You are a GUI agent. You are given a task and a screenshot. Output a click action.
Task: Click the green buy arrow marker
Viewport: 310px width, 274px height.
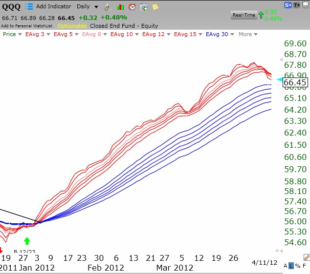click(x=27, y=241)
